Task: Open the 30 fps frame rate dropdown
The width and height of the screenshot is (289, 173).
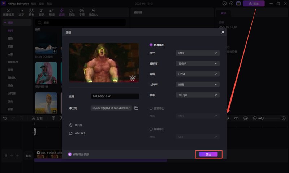Action: coord(198,95)
